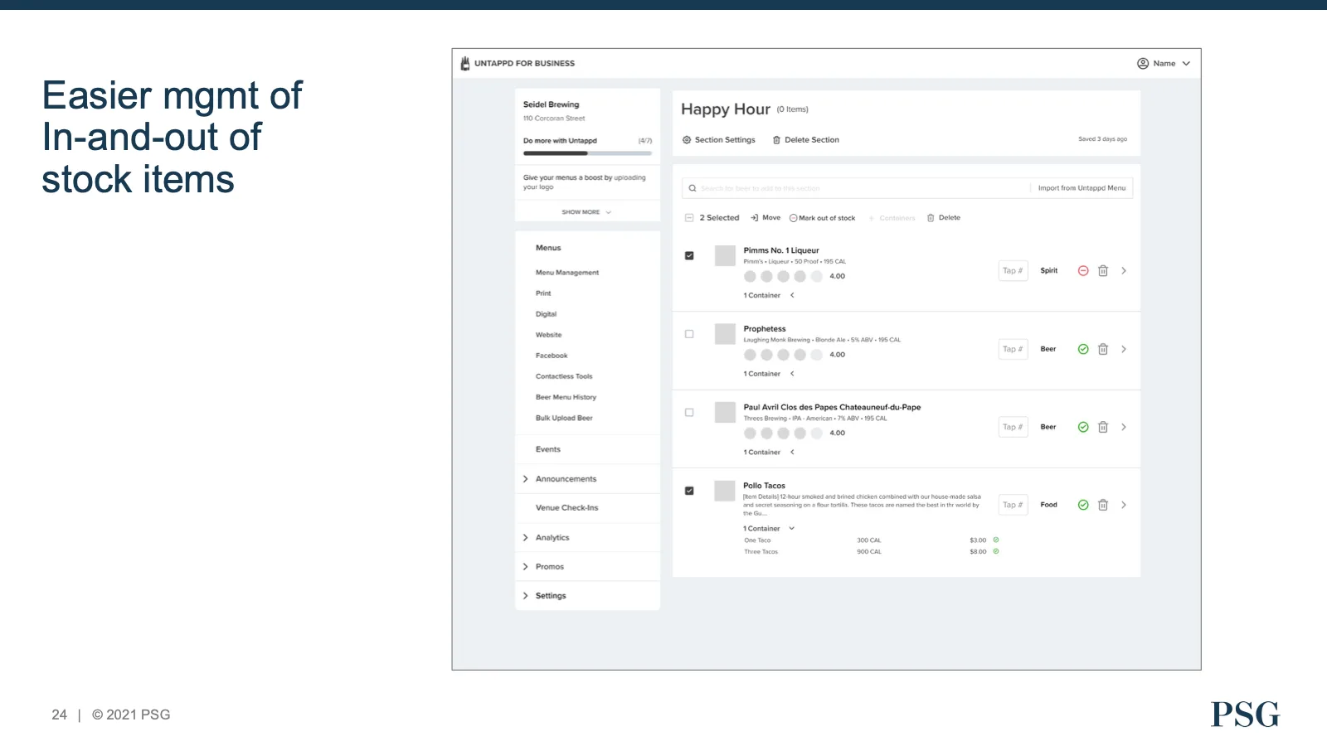The height and width of the screenshot is (746, 1327).
Task: Click Tap # field for Paul Avril Clos des Papes
Action: pos(1013,427)
